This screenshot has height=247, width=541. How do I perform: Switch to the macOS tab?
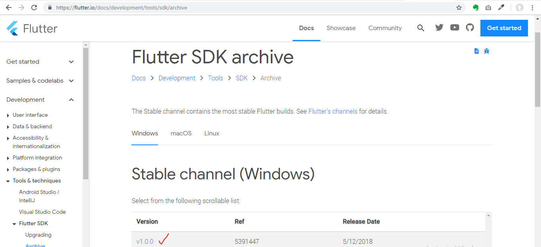pos(181,133)
